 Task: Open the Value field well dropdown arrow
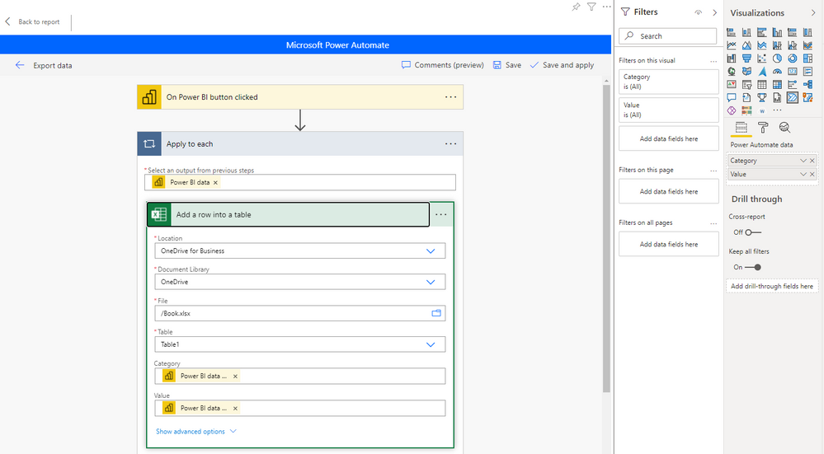(803, 174)
